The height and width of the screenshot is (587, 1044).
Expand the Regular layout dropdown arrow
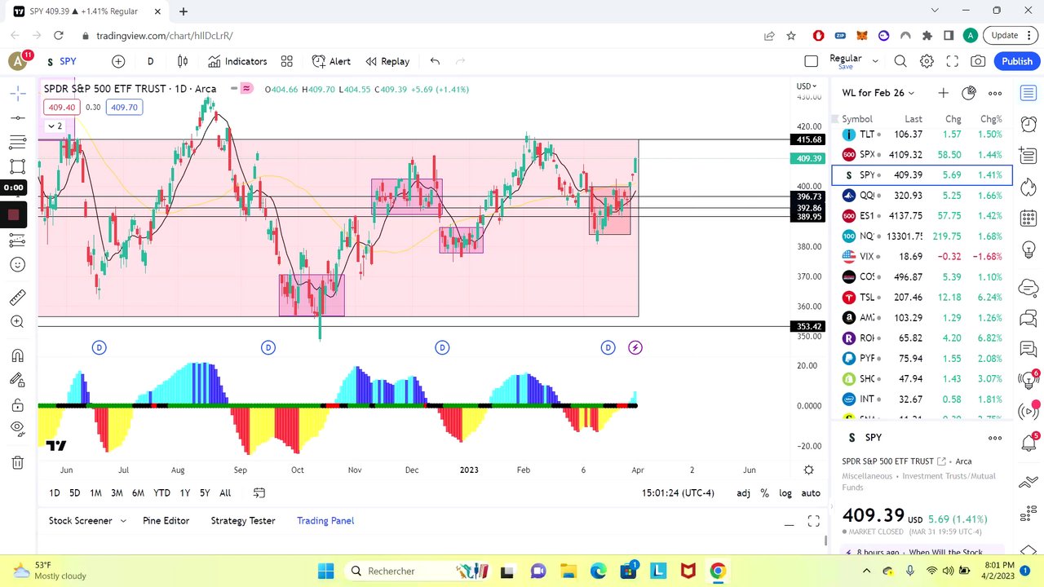[x=875, y=61]
